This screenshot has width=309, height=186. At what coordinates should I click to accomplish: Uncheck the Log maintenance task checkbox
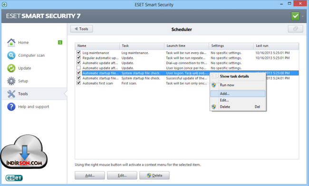78,53
